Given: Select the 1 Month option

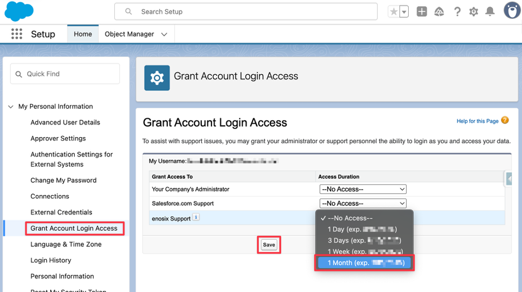Looking at the screenshot, I should (364, 262).
